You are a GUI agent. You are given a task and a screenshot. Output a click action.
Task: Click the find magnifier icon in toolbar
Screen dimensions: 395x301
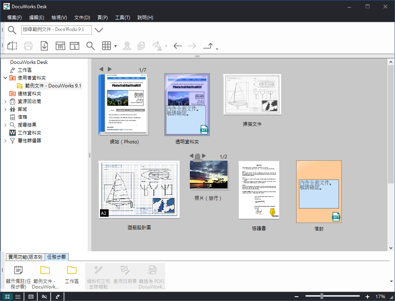91,46
